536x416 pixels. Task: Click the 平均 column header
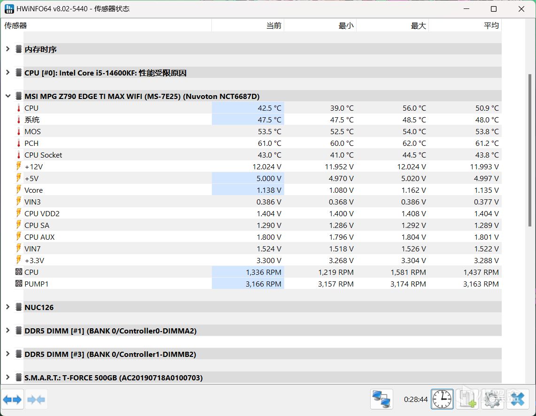pos(465,25)
